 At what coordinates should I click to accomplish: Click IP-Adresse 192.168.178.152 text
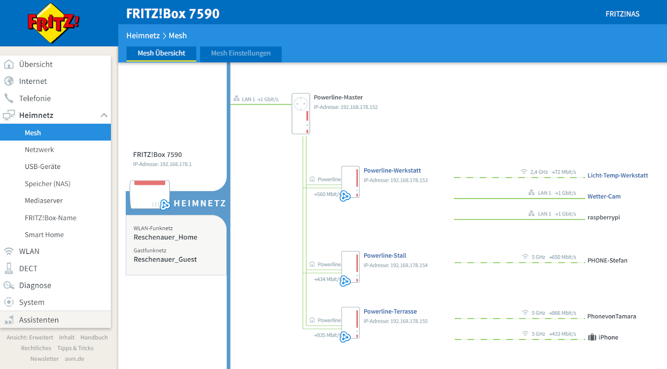click(346, 107)
